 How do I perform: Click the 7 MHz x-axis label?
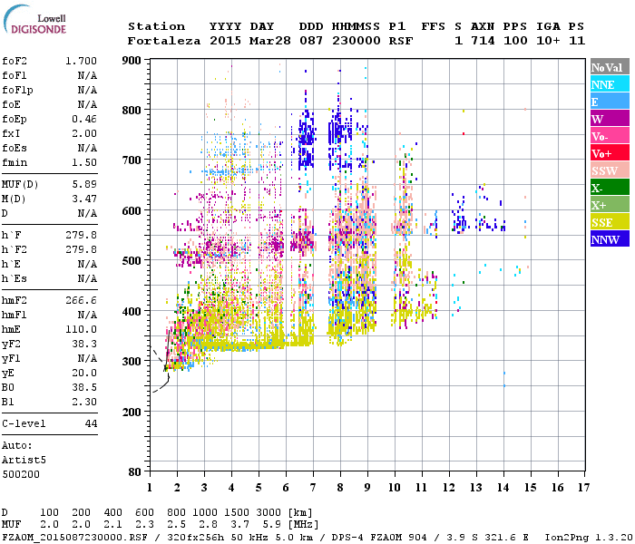coord(313,488)
